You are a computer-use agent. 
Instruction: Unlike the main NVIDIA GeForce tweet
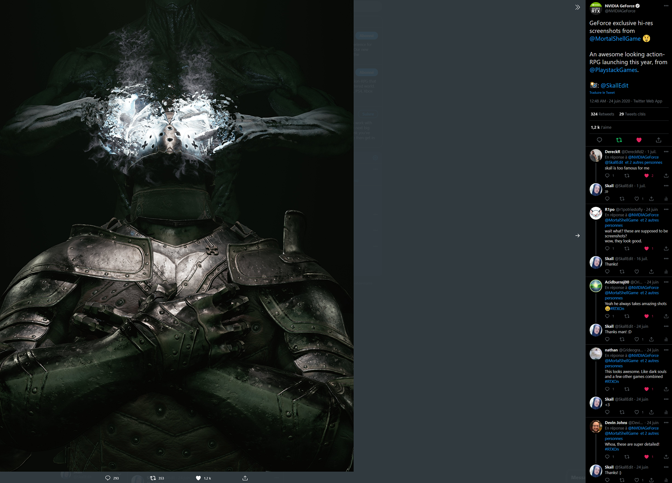coord(639,140)
